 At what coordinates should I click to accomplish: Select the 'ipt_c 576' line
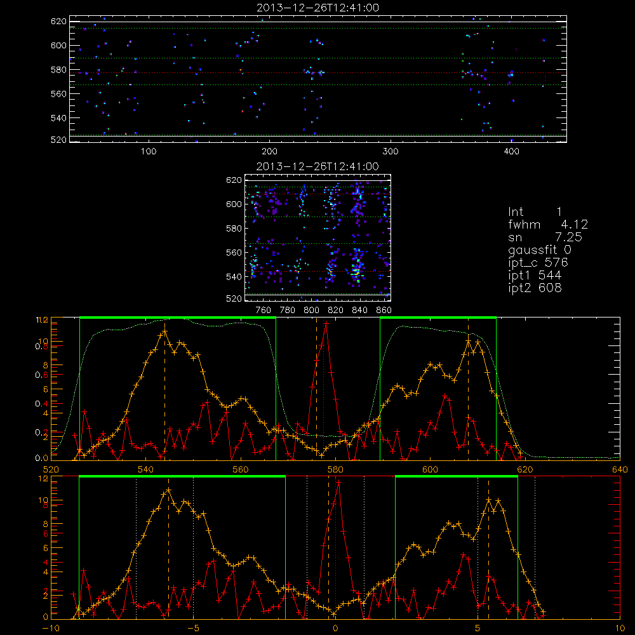pos(538,263)
